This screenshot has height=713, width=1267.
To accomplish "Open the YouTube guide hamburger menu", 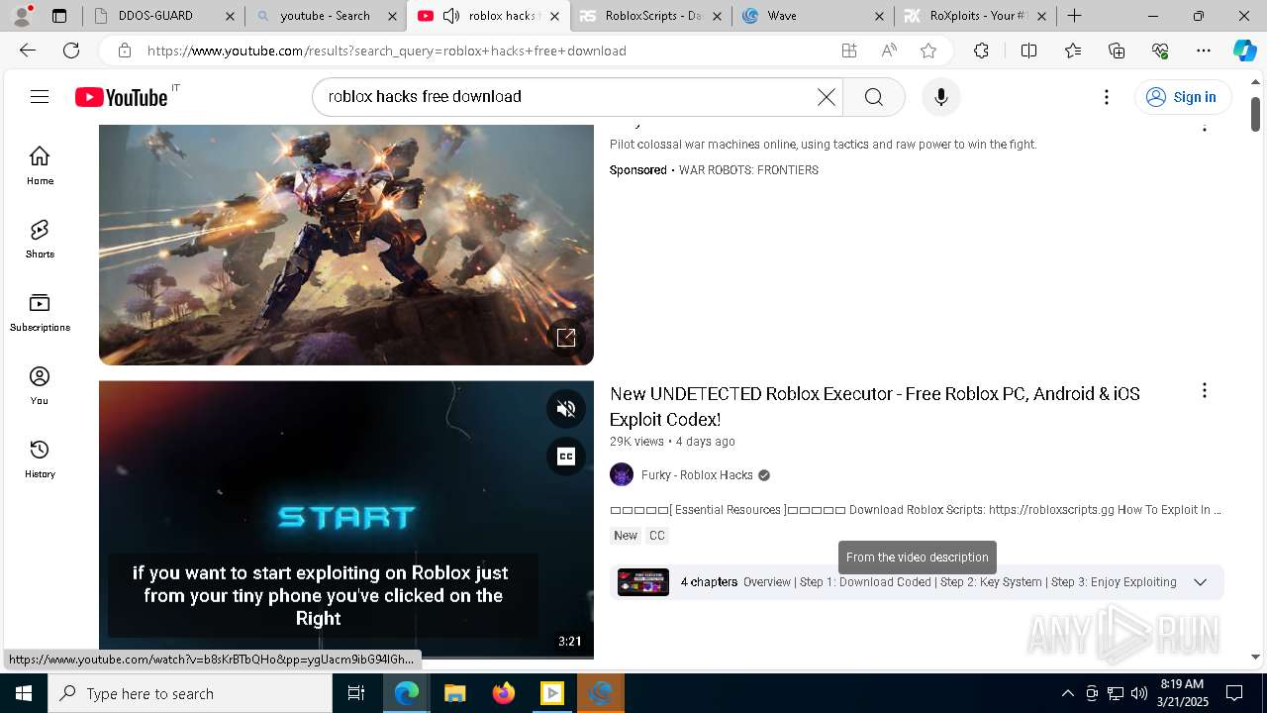I will pos(40,96).
